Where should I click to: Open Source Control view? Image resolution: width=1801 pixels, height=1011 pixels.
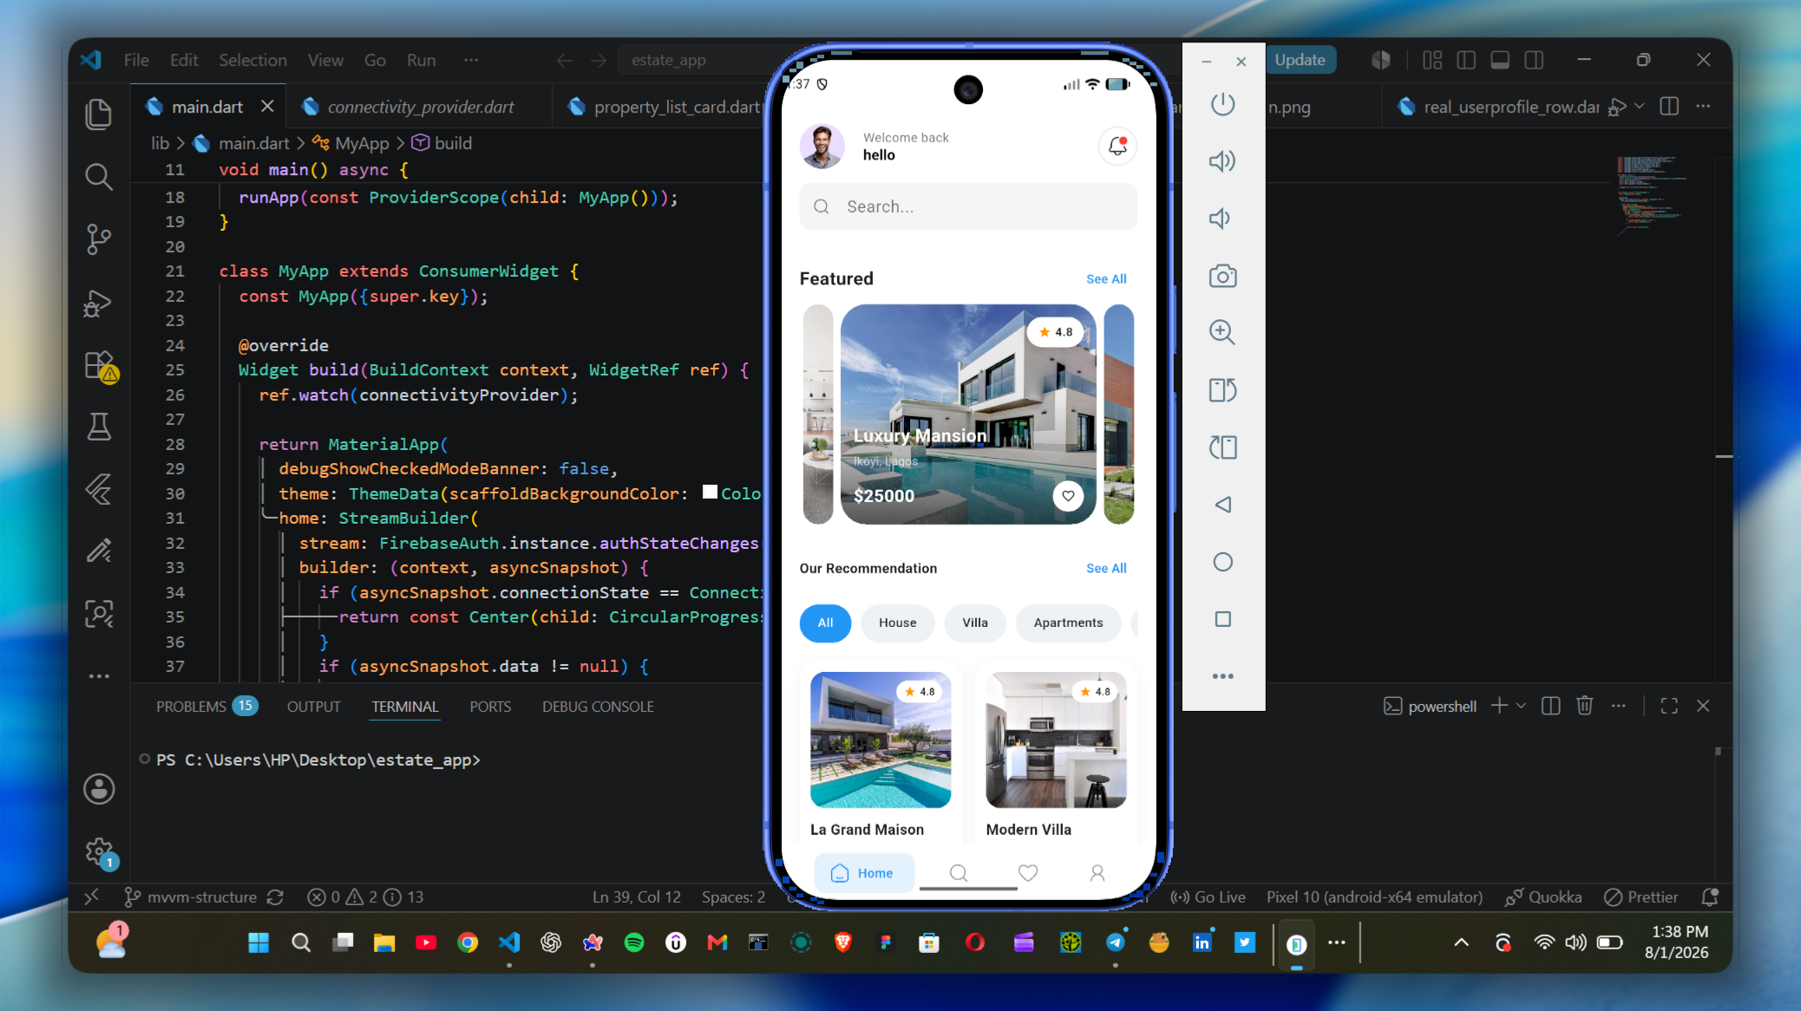pyautogui.click(x=99, y=239)
